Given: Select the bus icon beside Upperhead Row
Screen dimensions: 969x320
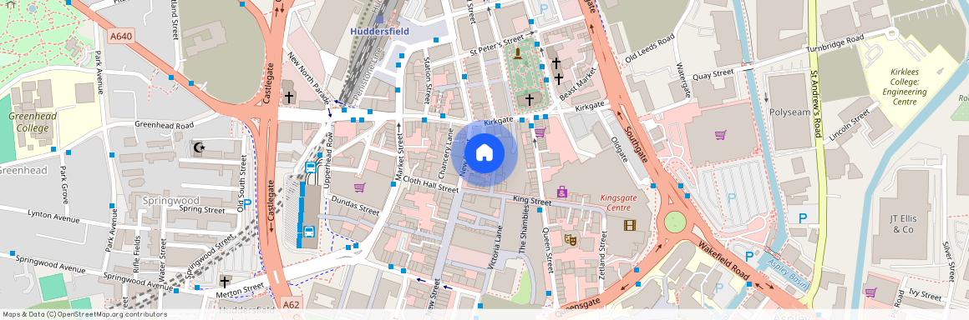Looking at the screenshot, I should pyautogui.click(x=310, y=167).
